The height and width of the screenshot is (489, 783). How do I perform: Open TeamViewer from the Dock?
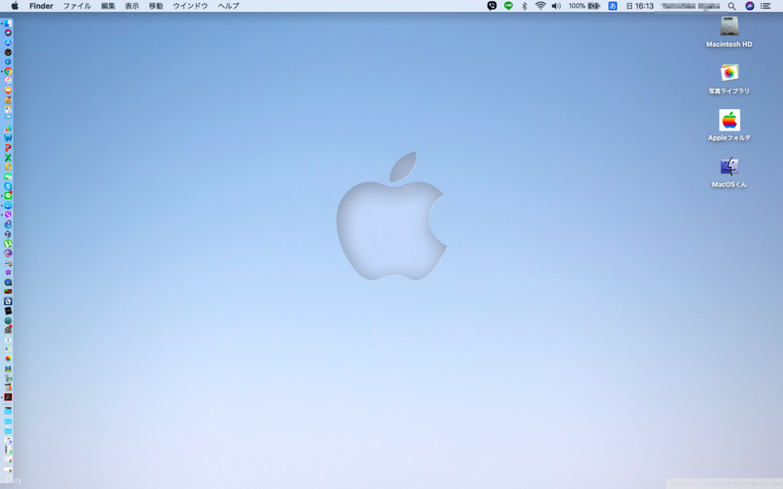[x=8, y=205]
